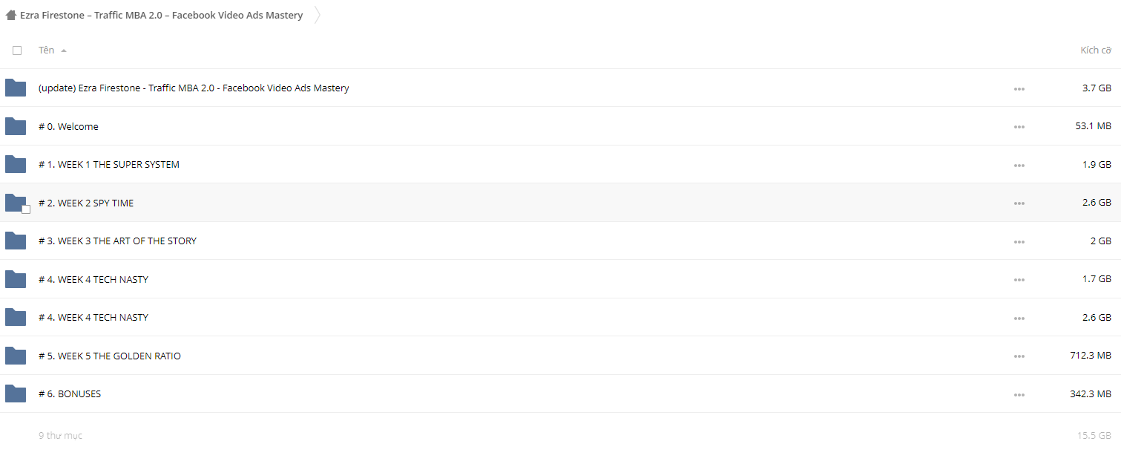Click the home icon in breadcrumb
The image size is (1121, 467).
(11, 15)
